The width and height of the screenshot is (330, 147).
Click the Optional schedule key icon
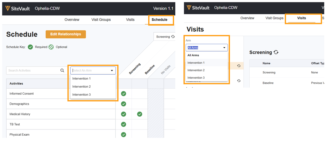(51, 47)
